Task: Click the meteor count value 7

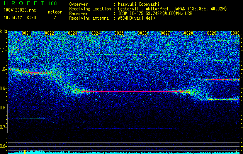Action: click(x=55, y=18)
